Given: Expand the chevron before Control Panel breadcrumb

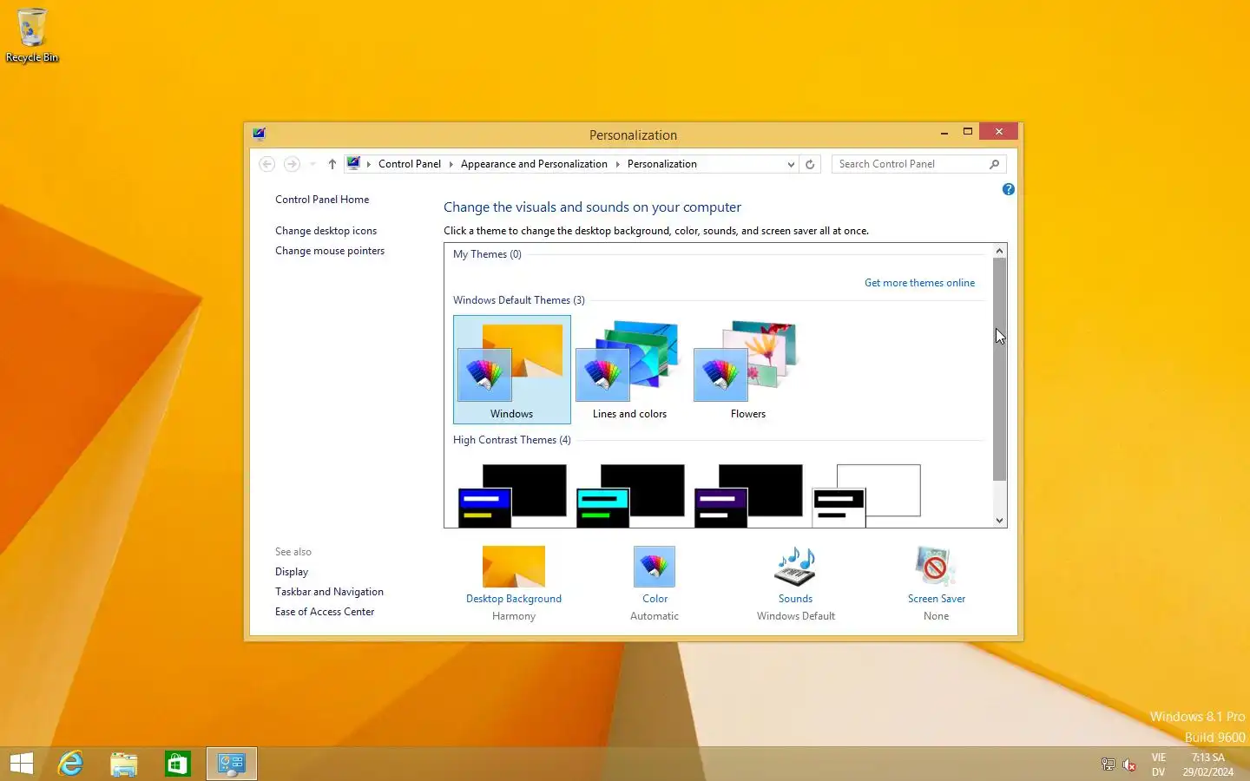Looking at the screenshot, I should (369, 164).
